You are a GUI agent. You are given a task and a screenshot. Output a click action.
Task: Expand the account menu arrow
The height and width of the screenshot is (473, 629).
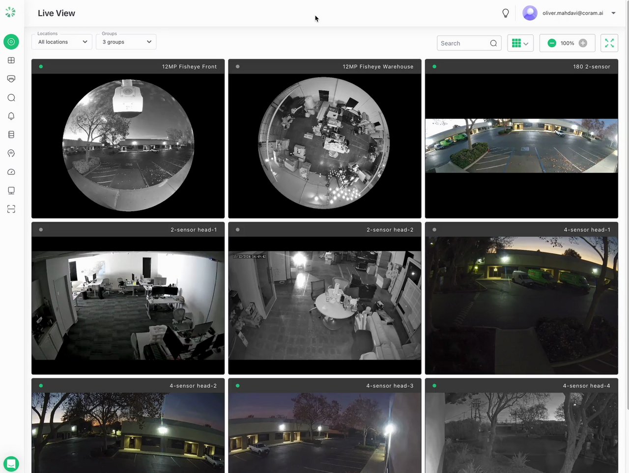613,13
